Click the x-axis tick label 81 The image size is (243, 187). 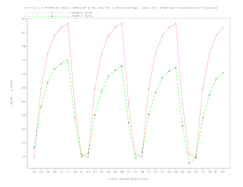click(216, 172)
